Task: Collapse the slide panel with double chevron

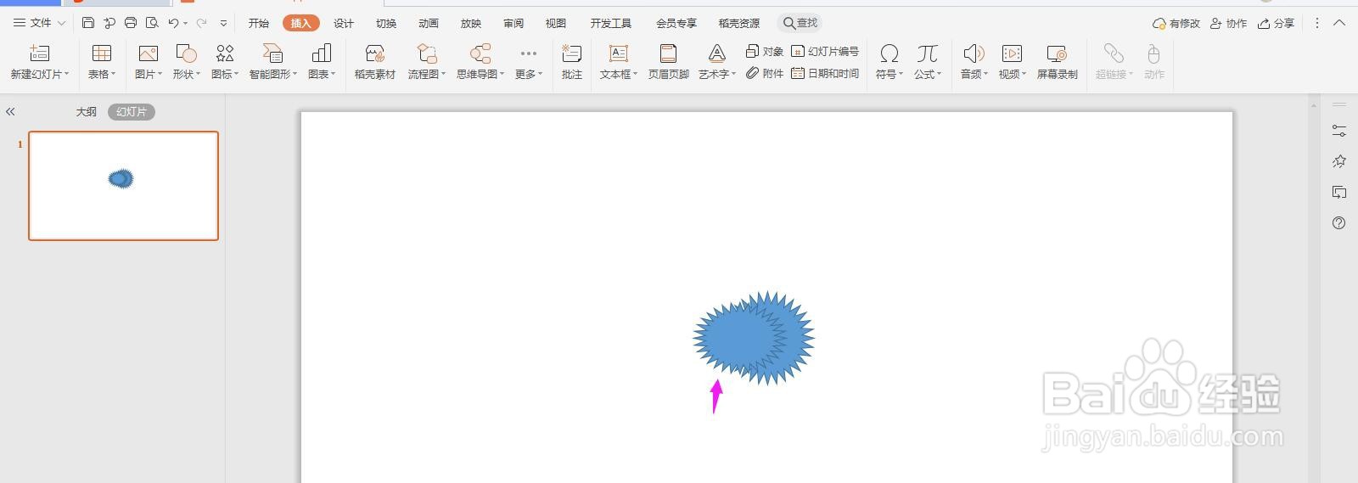Action: tap(10, 112)
